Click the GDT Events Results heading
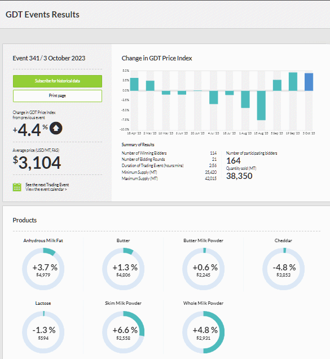 42,15
